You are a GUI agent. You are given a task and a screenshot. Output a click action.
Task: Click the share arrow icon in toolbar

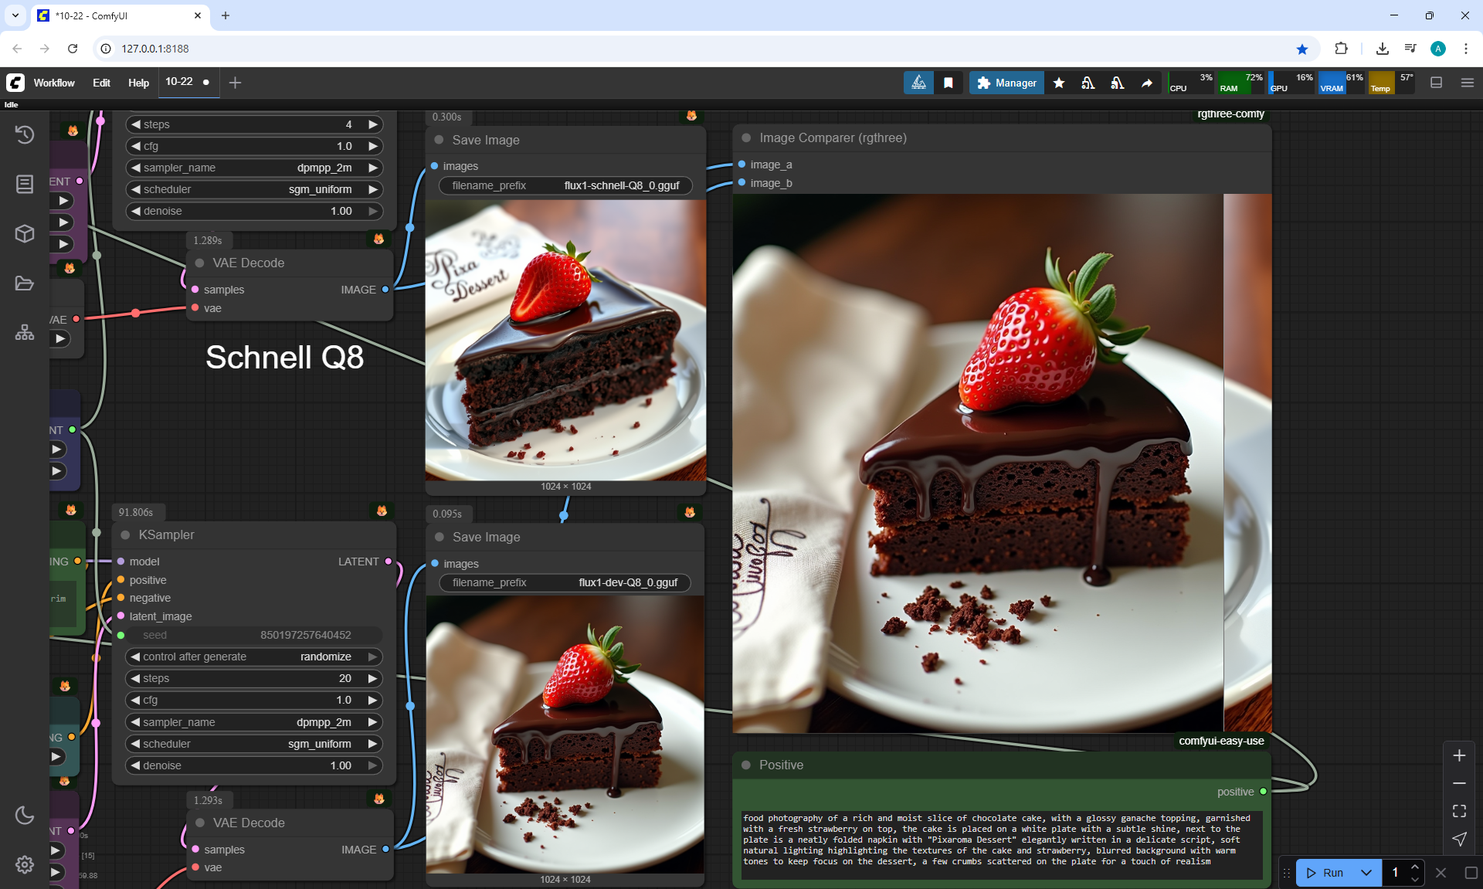point(1147,83)
